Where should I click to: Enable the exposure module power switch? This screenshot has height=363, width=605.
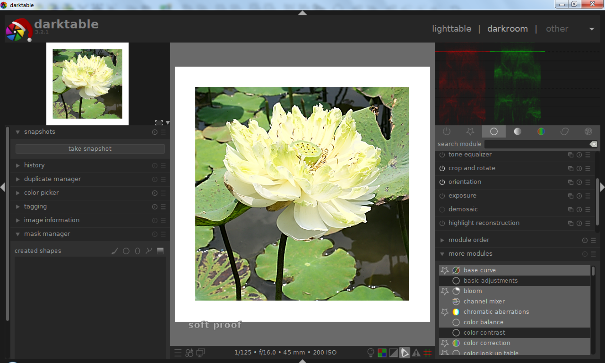(x=442, y=196)
